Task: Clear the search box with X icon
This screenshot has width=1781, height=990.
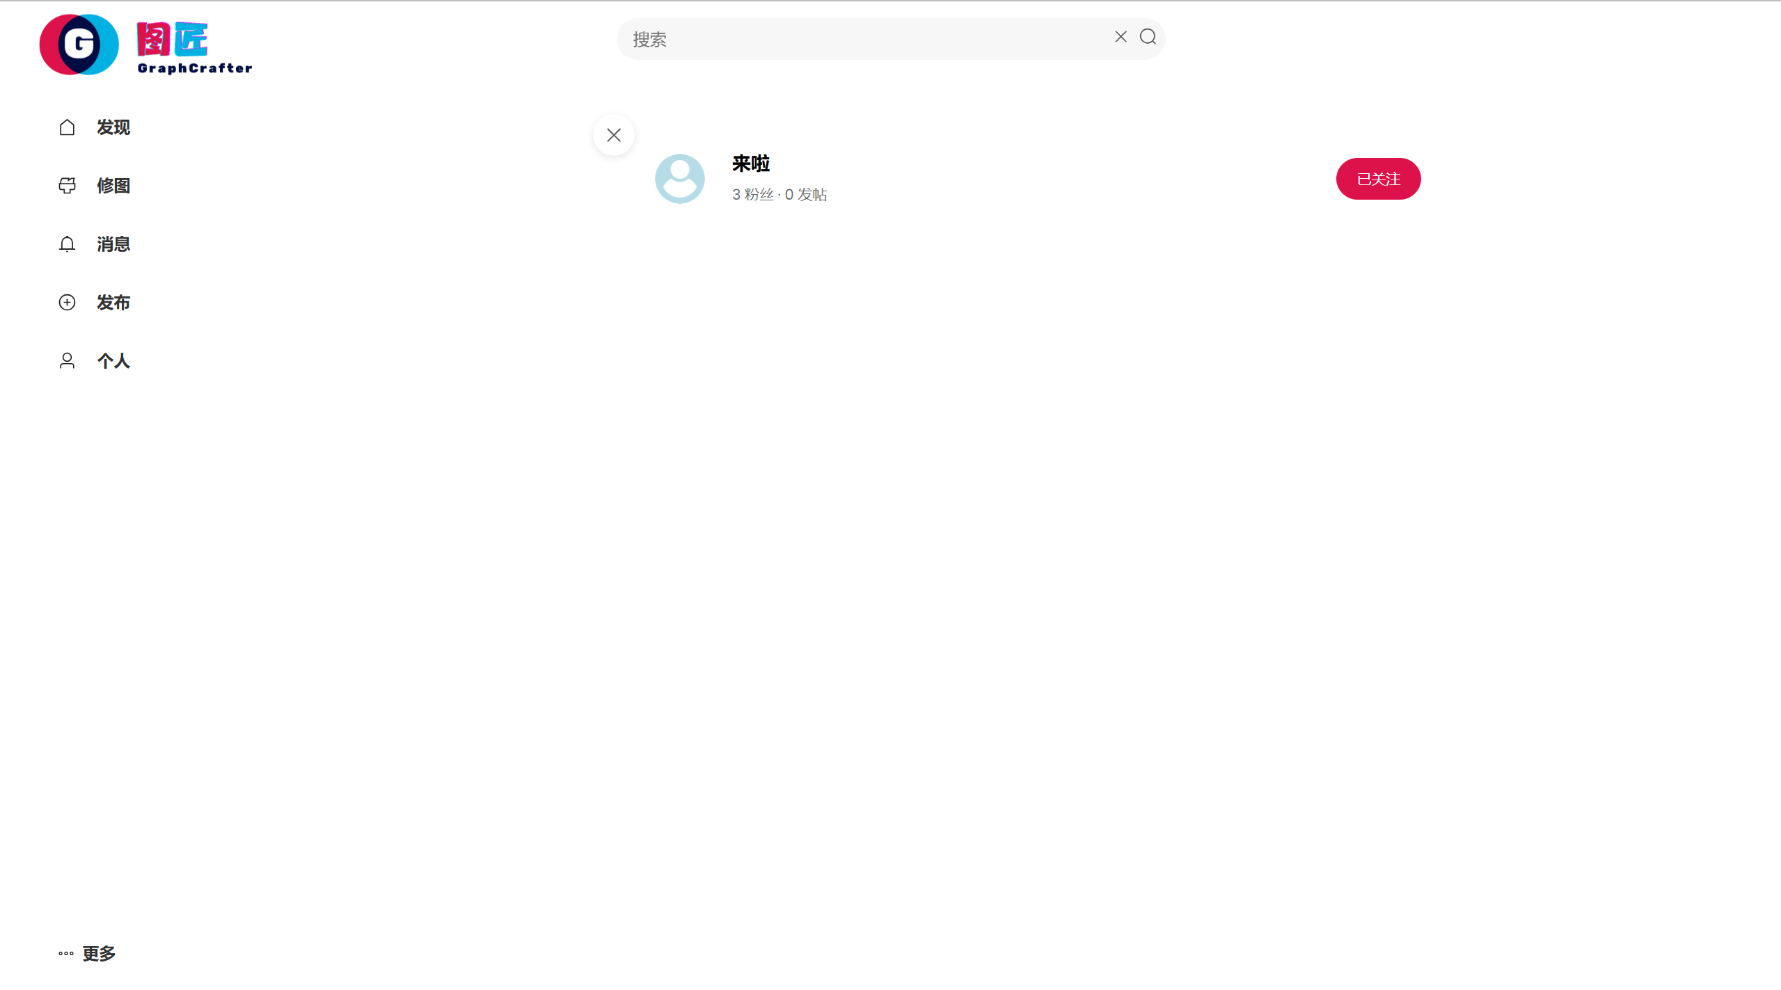Action: [1121, 37]
